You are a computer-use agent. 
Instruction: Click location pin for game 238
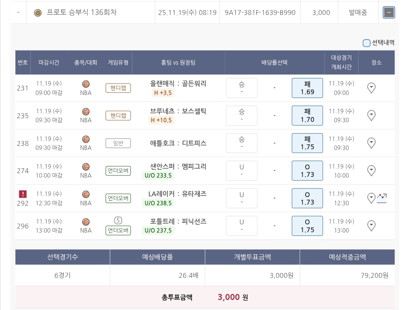click(371, 143)
